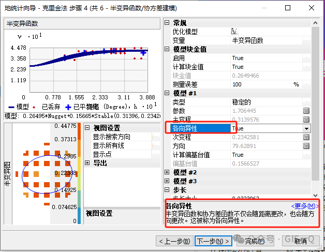
Task: Open calculator for the 方向 field
Action: point(306,146)
